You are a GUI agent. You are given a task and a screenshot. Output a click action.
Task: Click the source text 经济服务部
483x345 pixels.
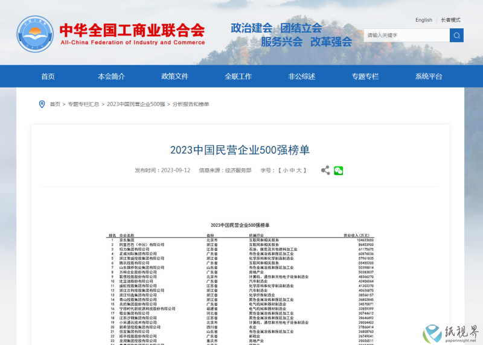tap(238, 170)
